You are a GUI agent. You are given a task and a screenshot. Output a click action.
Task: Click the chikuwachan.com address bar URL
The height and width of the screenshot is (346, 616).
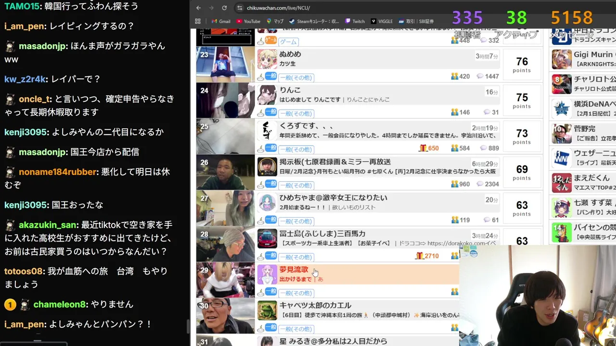coord(278,8)
